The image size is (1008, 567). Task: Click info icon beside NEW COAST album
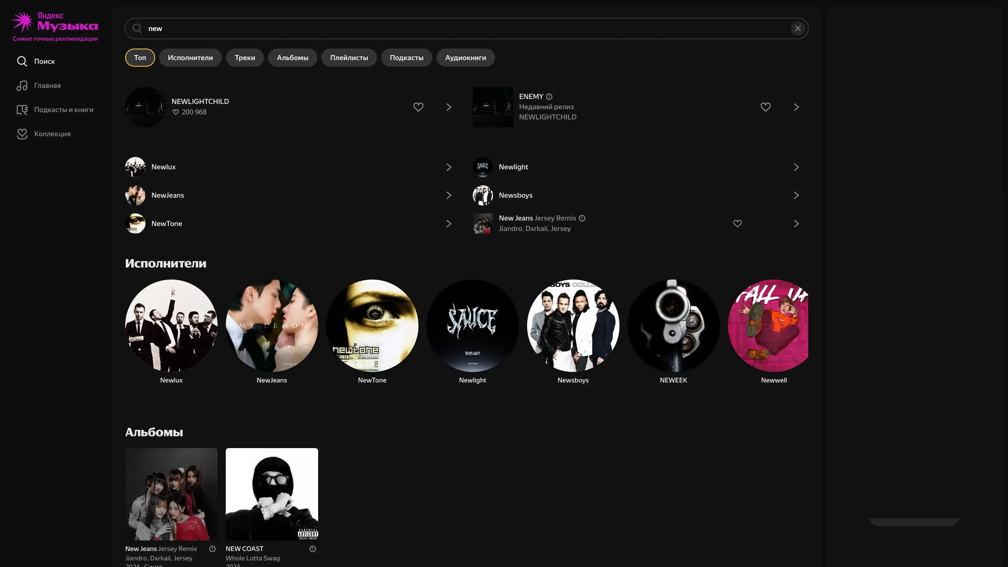(313, 549)
